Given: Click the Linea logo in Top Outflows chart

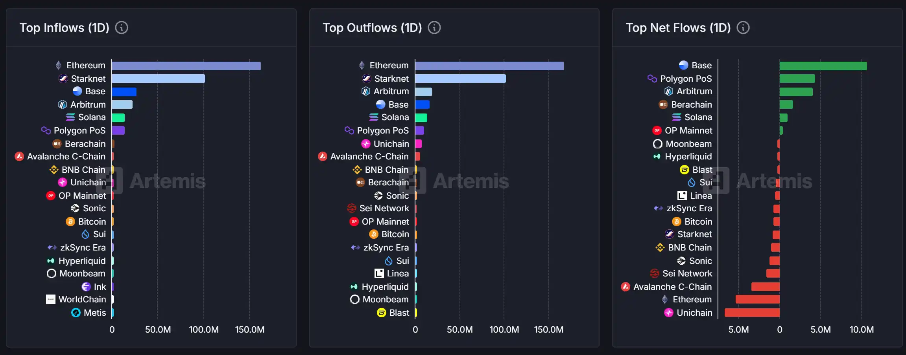Looking at the screenshot, I should click(x=379, y=273).
